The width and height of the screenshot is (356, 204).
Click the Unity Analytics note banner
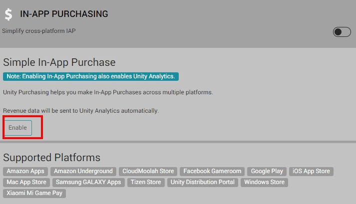[x=91, y=76]
